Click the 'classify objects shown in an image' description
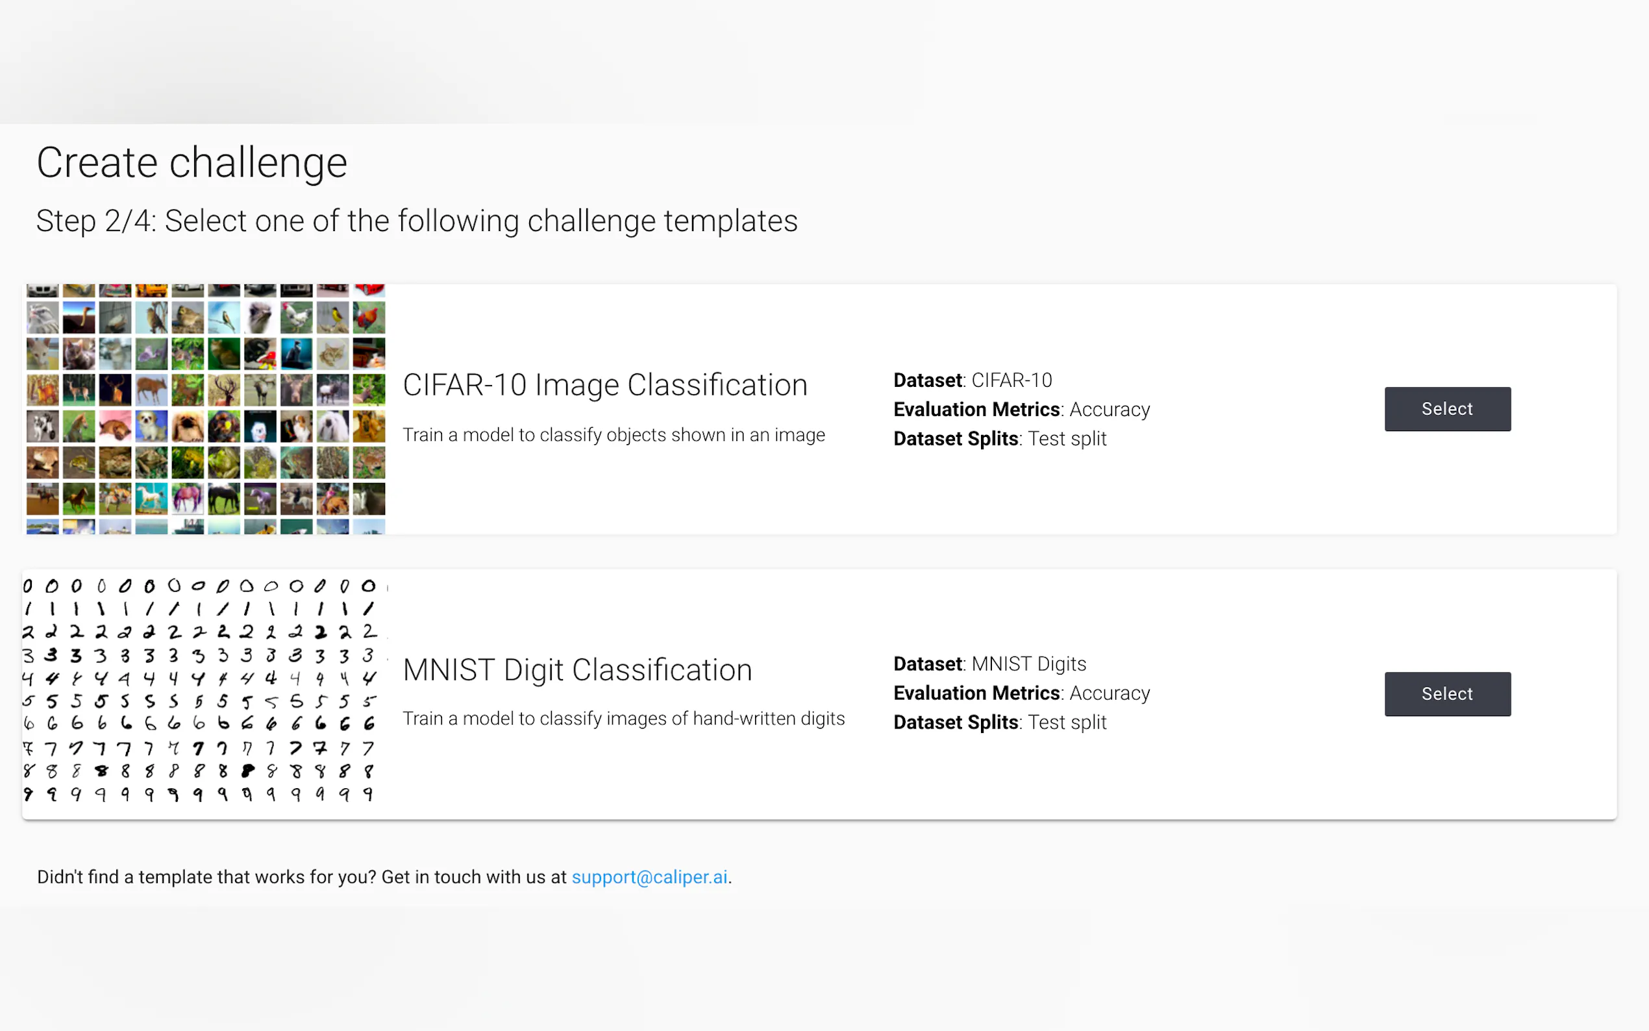Viewport: 1649px width, 1031px height. point(613,435)
